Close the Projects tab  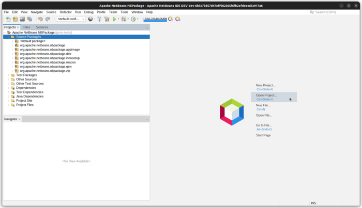click(x=18, y=27)
